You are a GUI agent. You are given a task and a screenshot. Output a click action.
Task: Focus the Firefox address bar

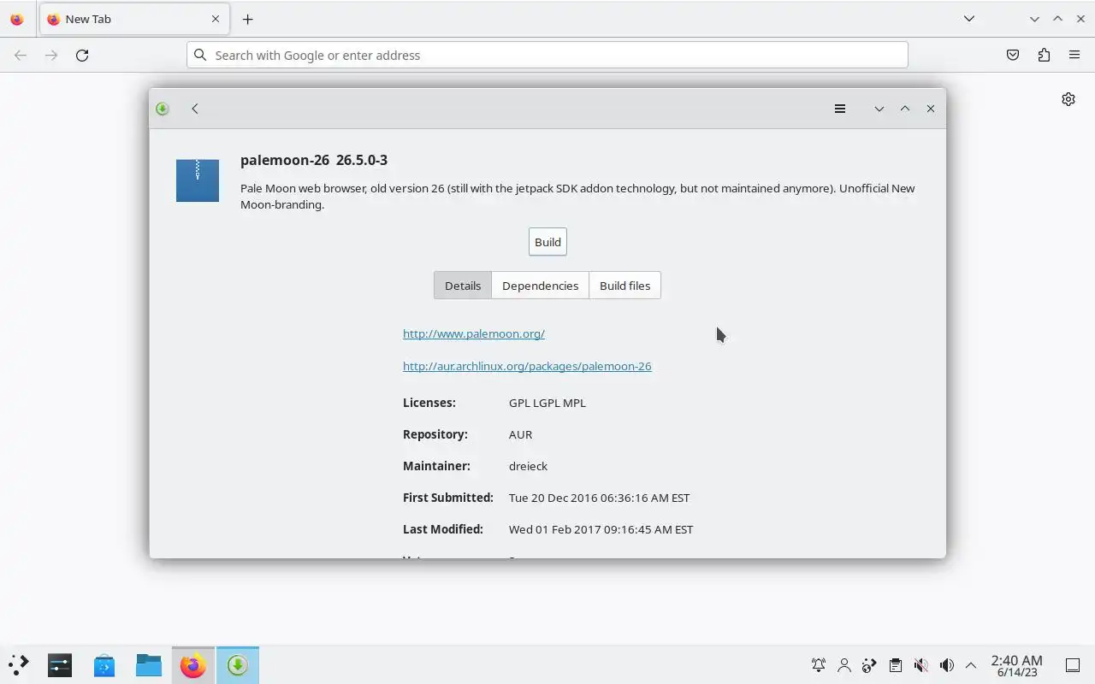pos(547,55)
